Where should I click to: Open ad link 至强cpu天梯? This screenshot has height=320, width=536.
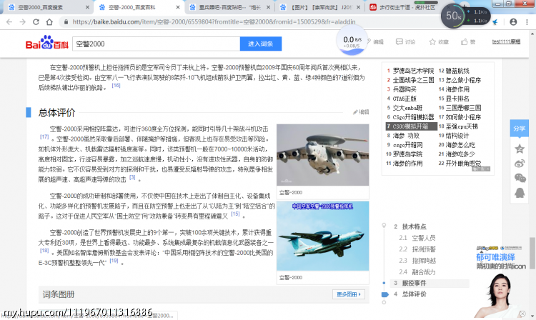pos(462,126)
